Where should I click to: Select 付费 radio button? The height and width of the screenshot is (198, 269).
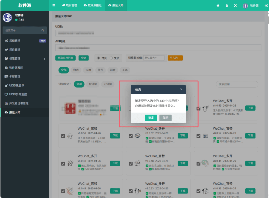98,58
